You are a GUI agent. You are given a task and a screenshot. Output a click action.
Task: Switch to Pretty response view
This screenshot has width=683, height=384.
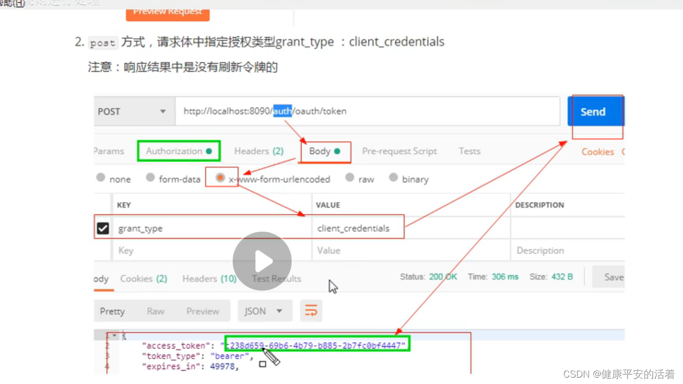[112, 311]
